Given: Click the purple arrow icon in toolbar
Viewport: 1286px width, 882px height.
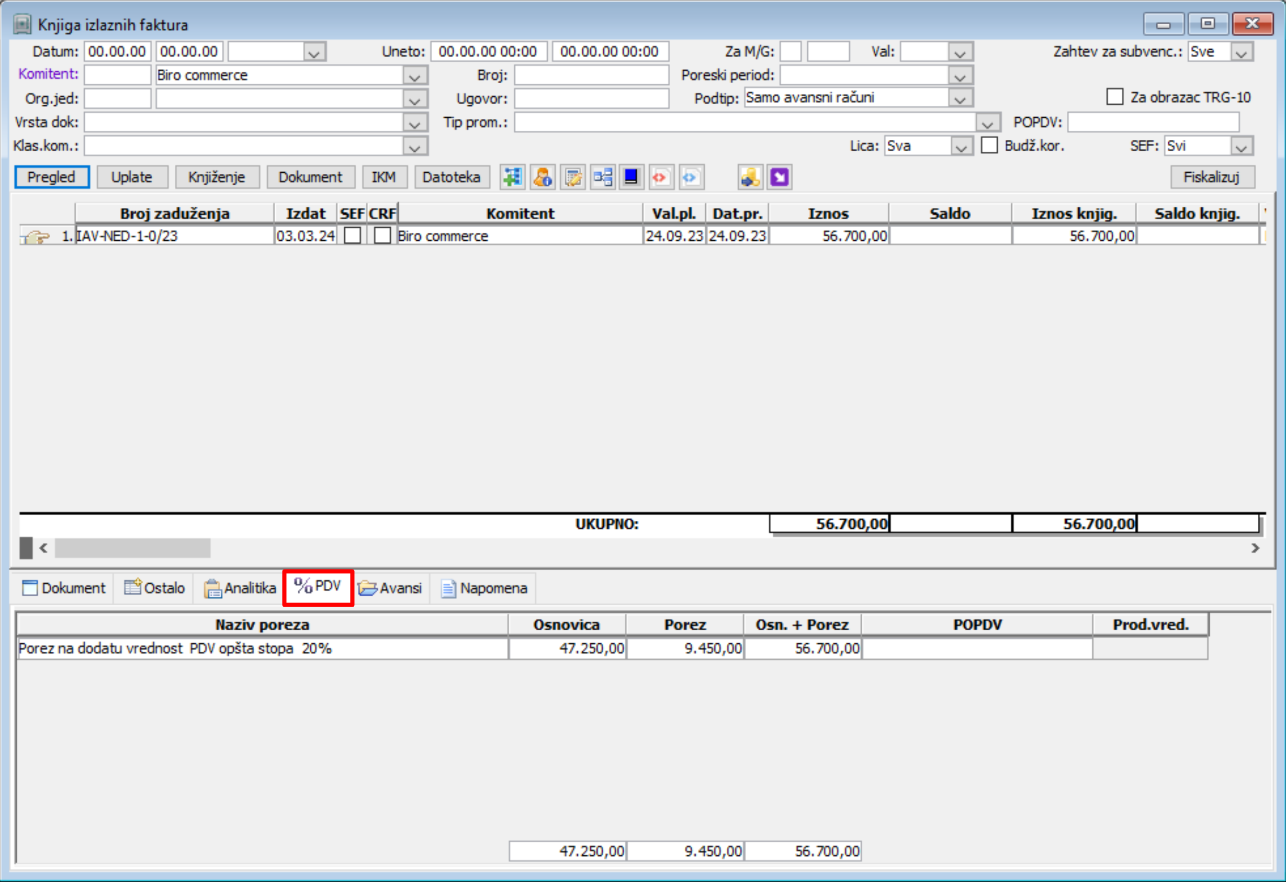Looking at the screenshot, I should 780,177.
